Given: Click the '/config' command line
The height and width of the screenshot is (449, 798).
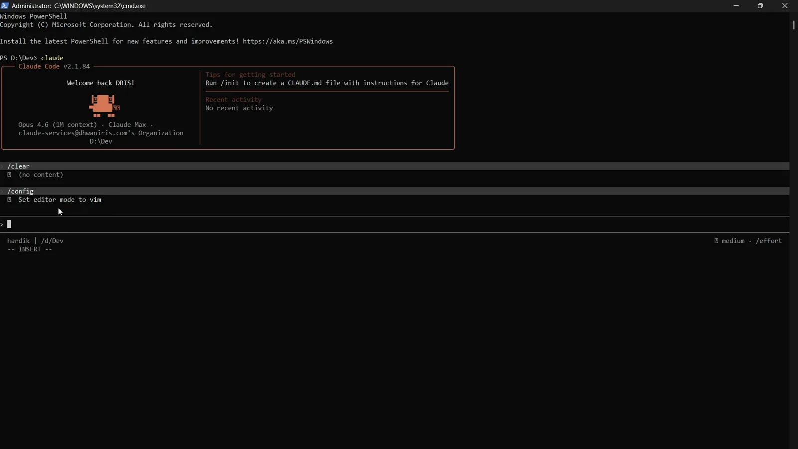Looking at the screenshot, I should click(x=395, y=191).
